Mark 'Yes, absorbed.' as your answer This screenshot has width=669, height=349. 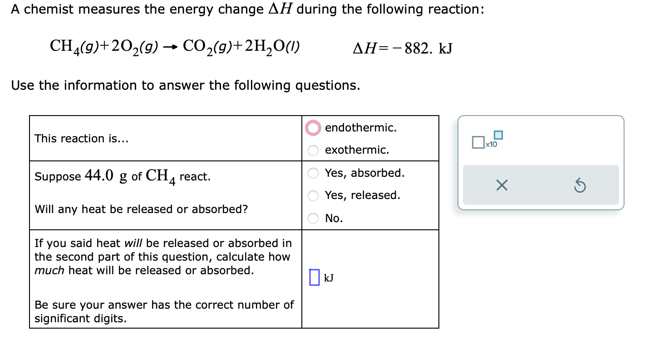point(313,173)
